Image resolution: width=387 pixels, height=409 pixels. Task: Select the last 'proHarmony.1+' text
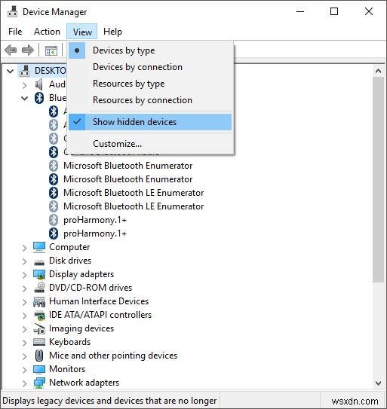(95, 233)
